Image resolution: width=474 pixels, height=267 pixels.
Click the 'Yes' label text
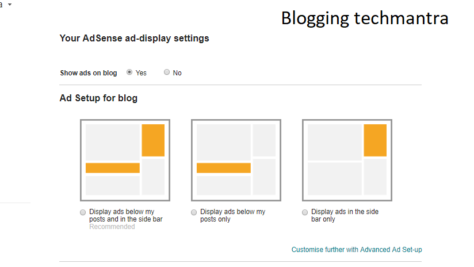tap(141, 73)
